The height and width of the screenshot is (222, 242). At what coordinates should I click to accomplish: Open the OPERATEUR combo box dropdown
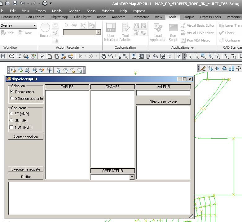click(x=132, y=177)
